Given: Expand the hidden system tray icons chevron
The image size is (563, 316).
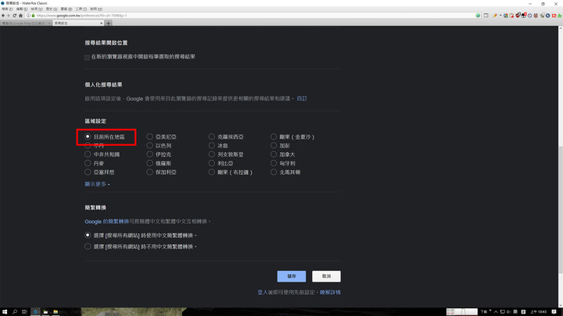Looking at the screenshot, I should (496, 311).
